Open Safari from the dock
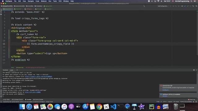 (x=29, y=107)
